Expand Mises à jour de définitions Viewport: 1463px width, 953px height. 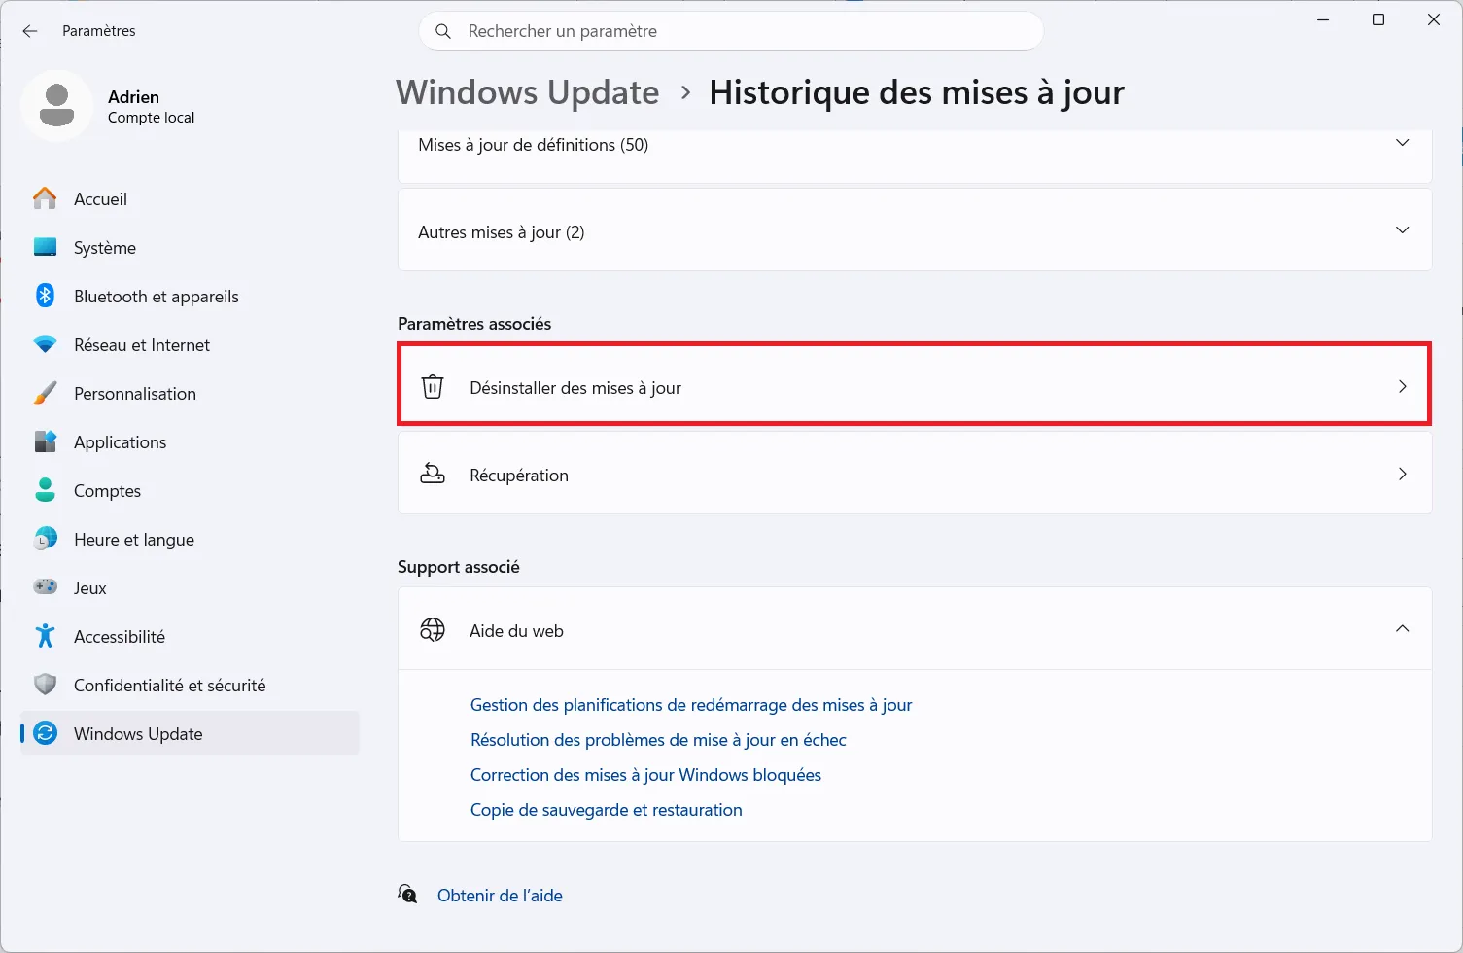pyautogui.click(x=1402, y=142)
